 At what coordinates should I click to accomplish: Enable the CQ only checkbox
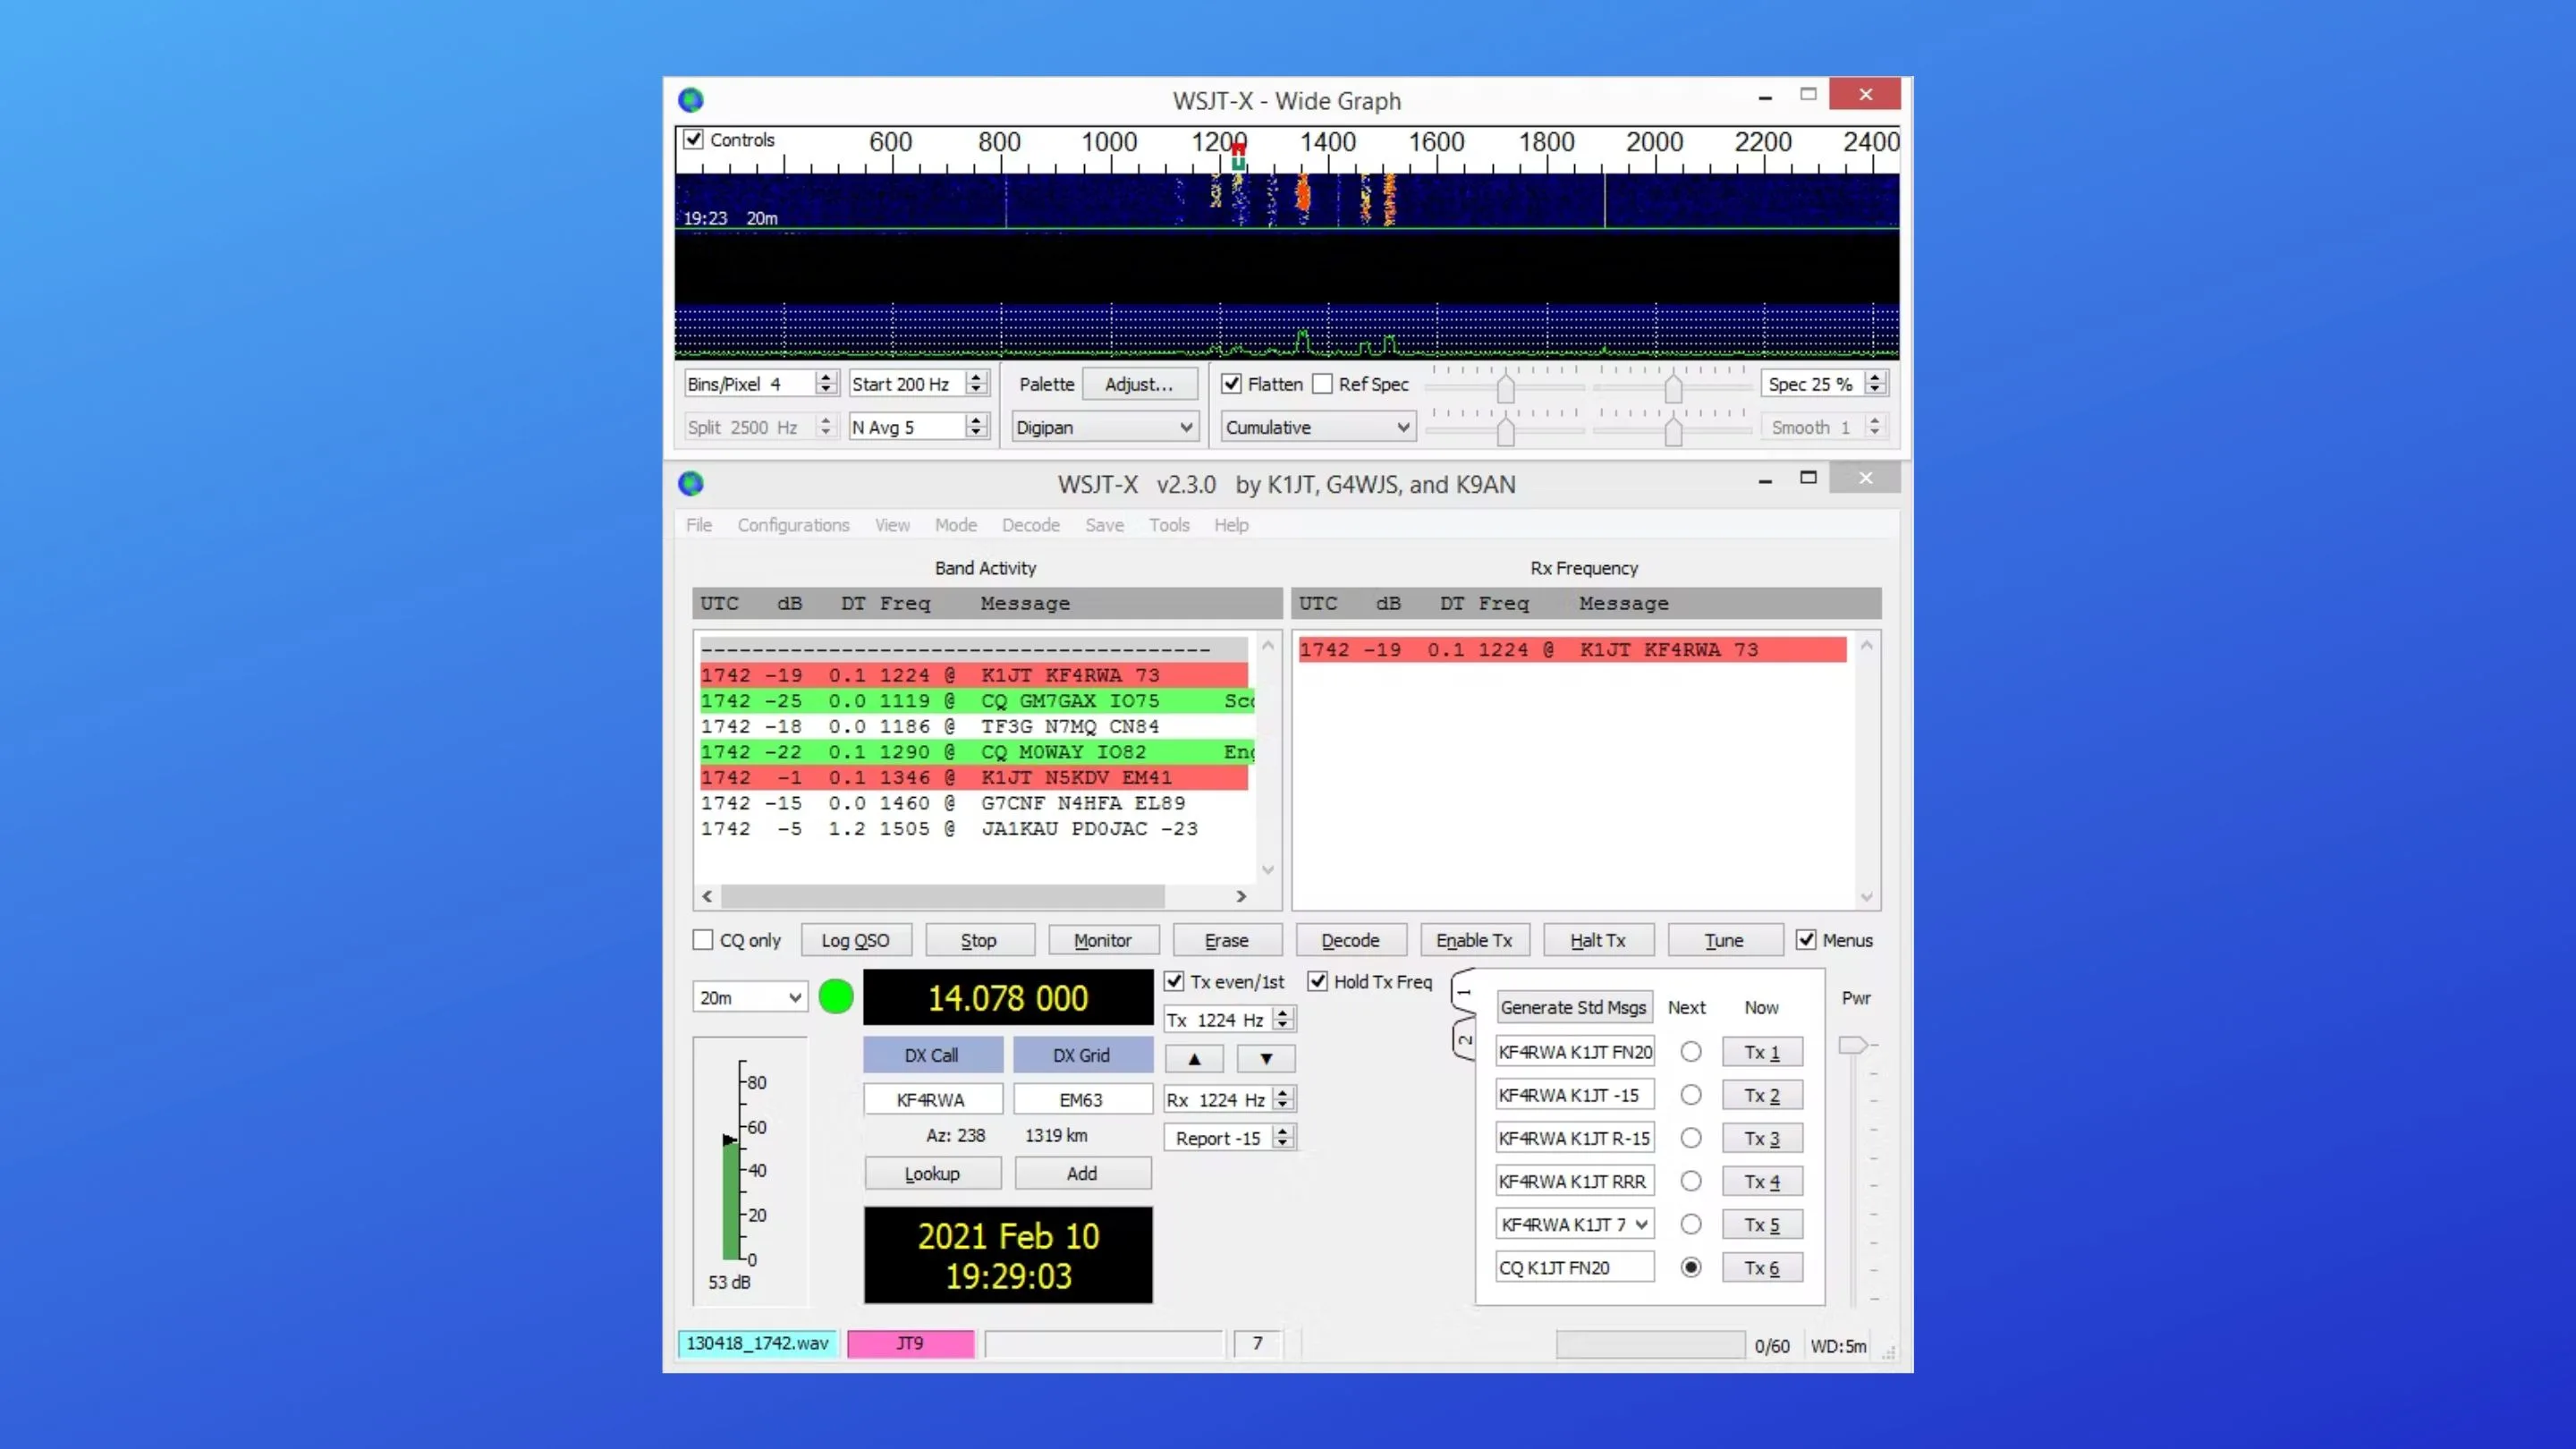pyautogui.click(x=704, y=940)
